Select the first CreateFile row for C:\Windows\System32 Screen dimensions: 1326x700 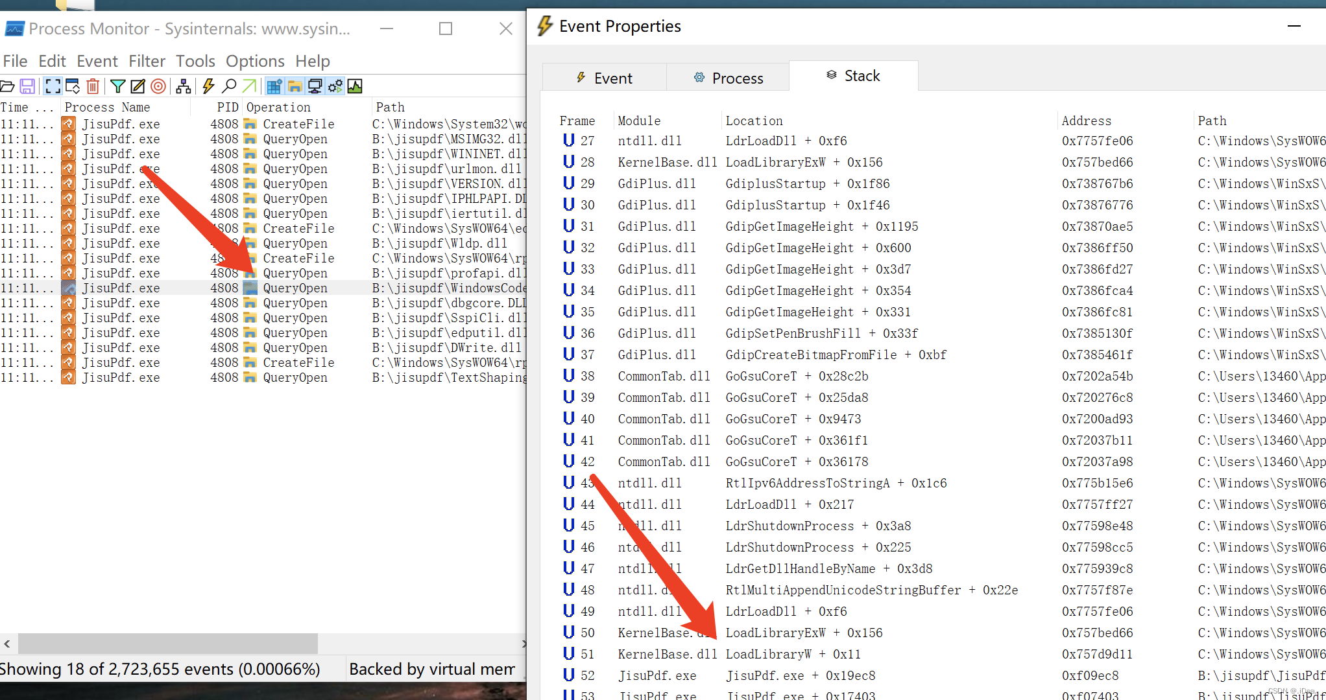coord(263,124)
